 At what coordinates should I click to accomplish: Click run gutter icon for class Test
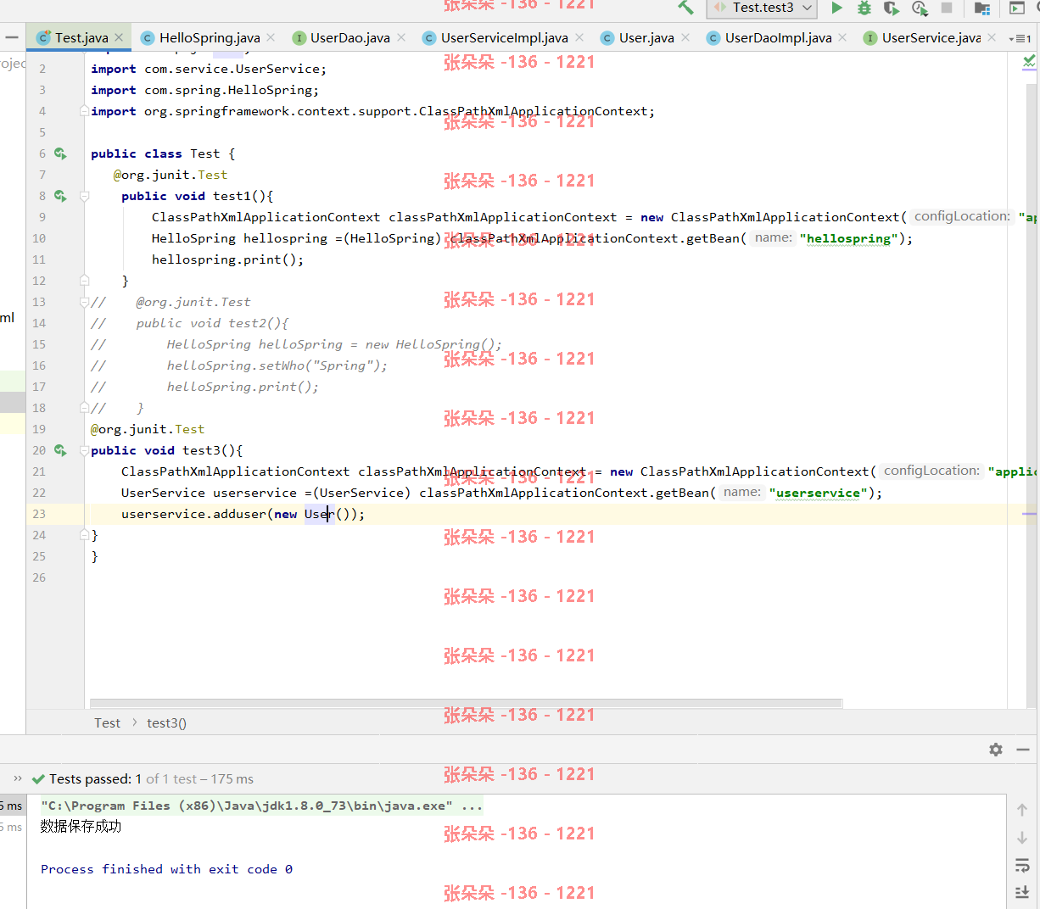pyautogui.click(x=60, y=153)
